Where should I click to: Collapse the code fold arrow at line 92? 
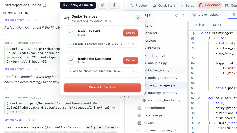pyautogui.click(x=198, y=123)
